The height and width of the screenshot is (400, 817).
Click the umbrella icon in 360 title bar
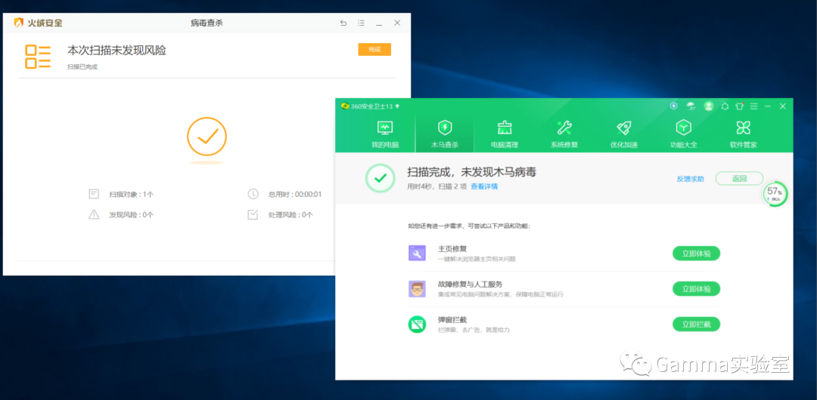pos(691,106)
